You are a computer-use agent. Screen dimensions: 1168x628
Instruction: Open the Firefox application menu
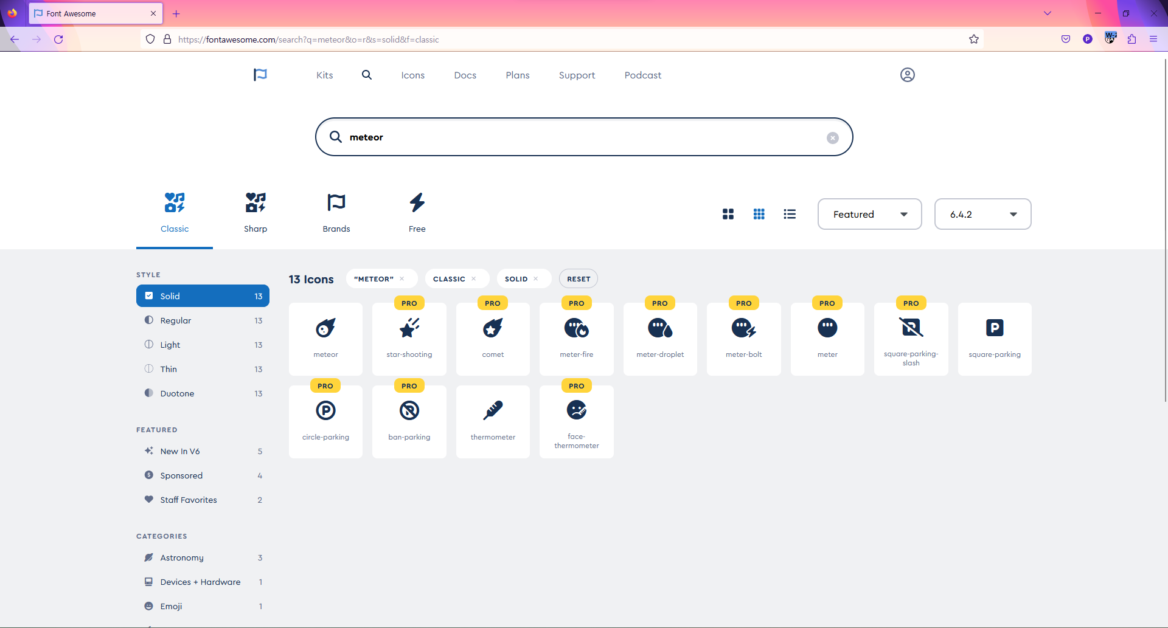(1153, 40)
